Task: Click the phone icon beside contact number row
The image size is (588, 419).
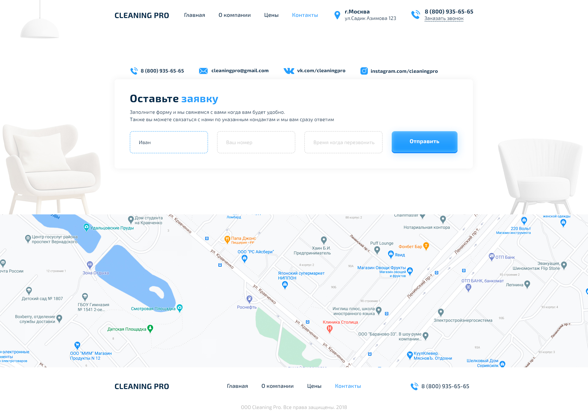Action: coord(134,71)
